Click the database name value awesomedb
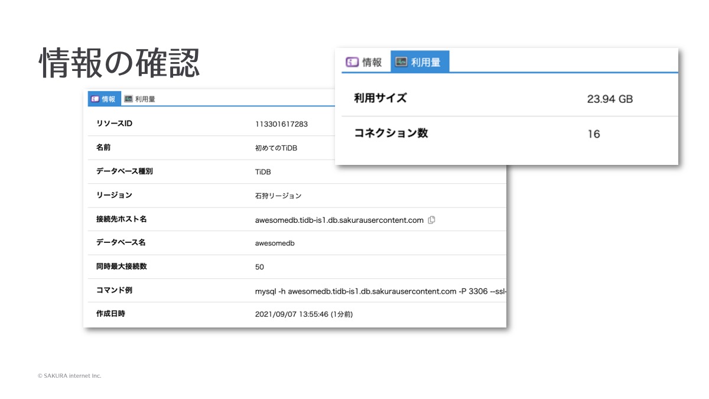The height and width of the screenshot is (399, 709). [x=275, y=243]
